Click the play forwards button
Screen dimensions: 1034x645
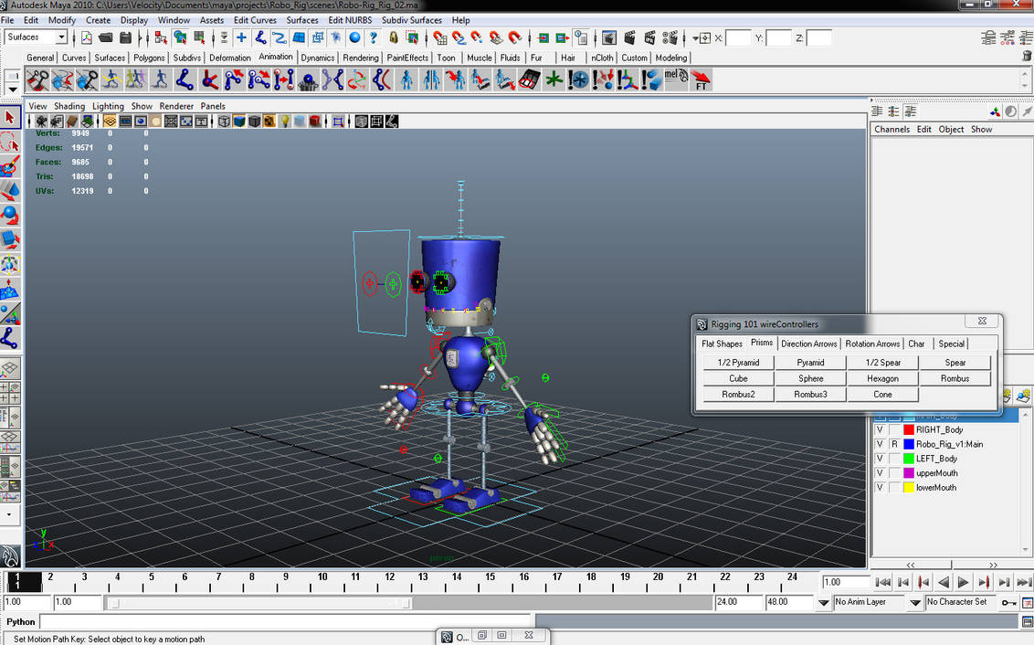click(x=964, y=582)
